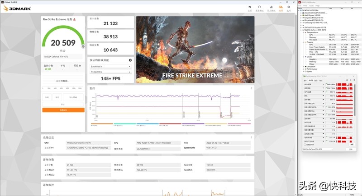Select the Battlefield V game dropdown
This screenshot has height=196, width=362.
pyautogui.click(x=110, y=66)
